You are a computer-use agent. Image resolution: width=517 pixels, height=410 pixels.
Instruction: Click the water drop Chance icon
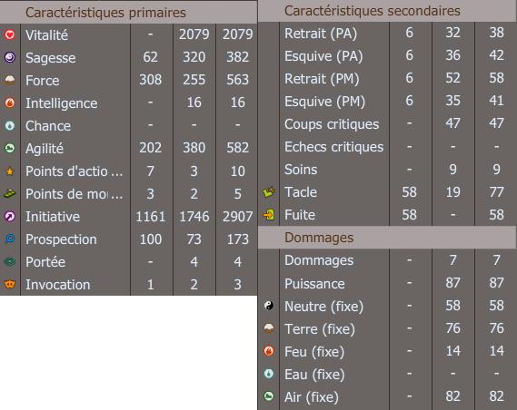click(10, 125)
